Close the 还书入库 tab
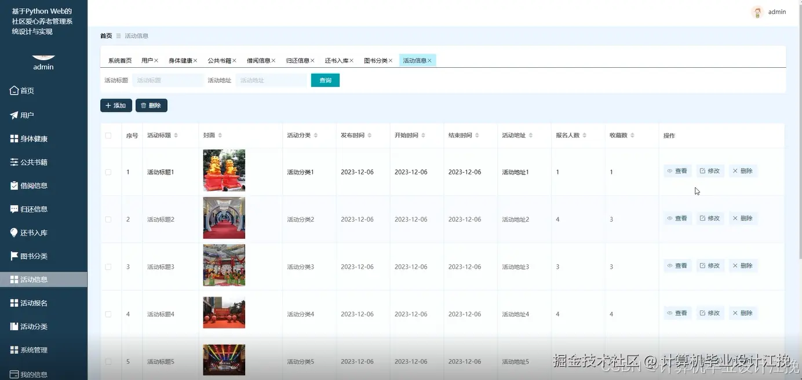This screenshot has height=380, width=802. pos(351,61)
